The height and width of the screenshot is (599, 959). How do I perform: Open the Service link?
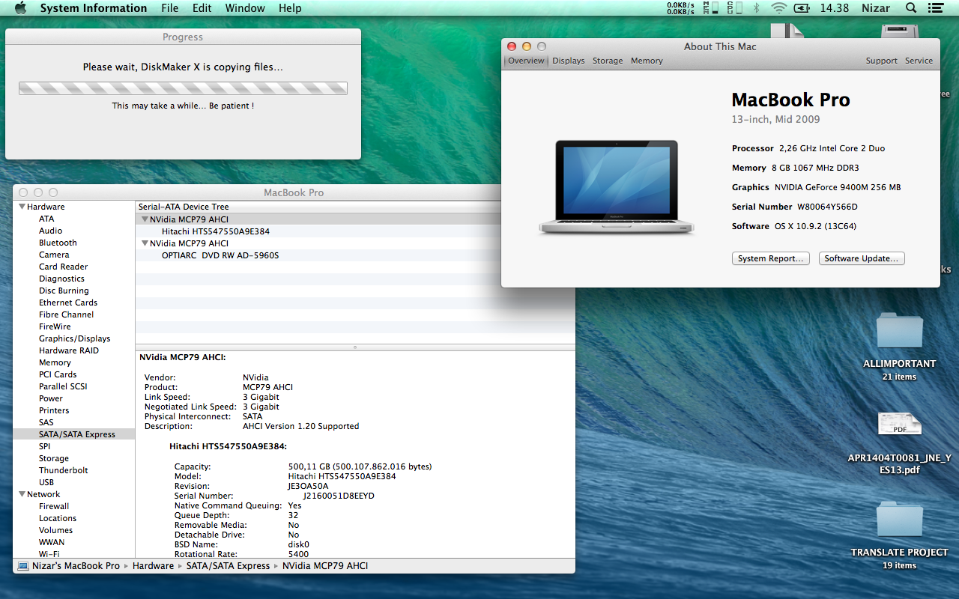click(919, 61)
